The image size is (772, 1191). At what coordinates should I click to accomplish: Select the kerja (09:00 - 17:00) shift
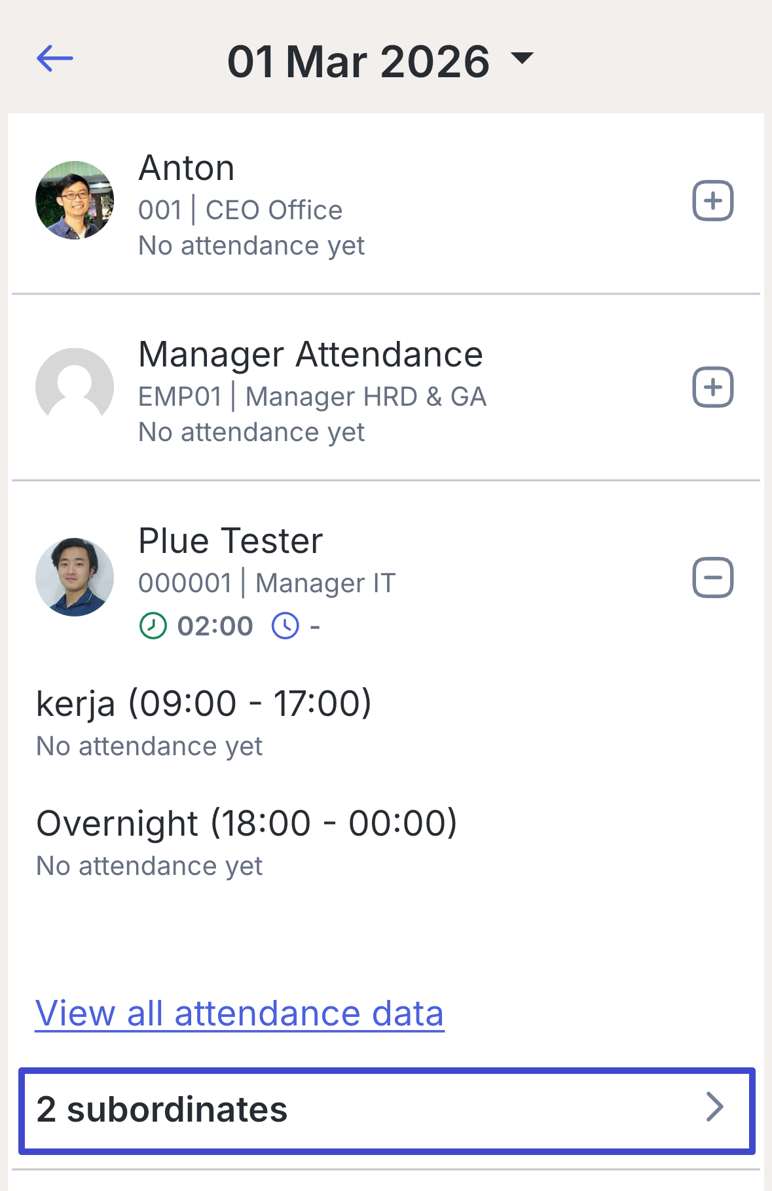[204, 704]
